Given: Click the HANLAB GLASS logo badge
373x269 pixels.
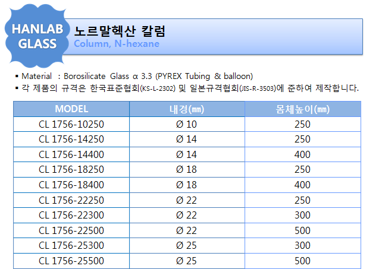Looking at the screenshot, I should point(37,36).
